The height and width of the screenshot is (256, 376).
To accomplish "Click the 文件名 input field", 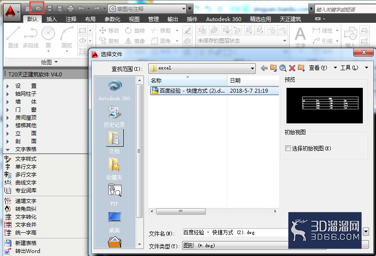I will click(x=235, y=232).
